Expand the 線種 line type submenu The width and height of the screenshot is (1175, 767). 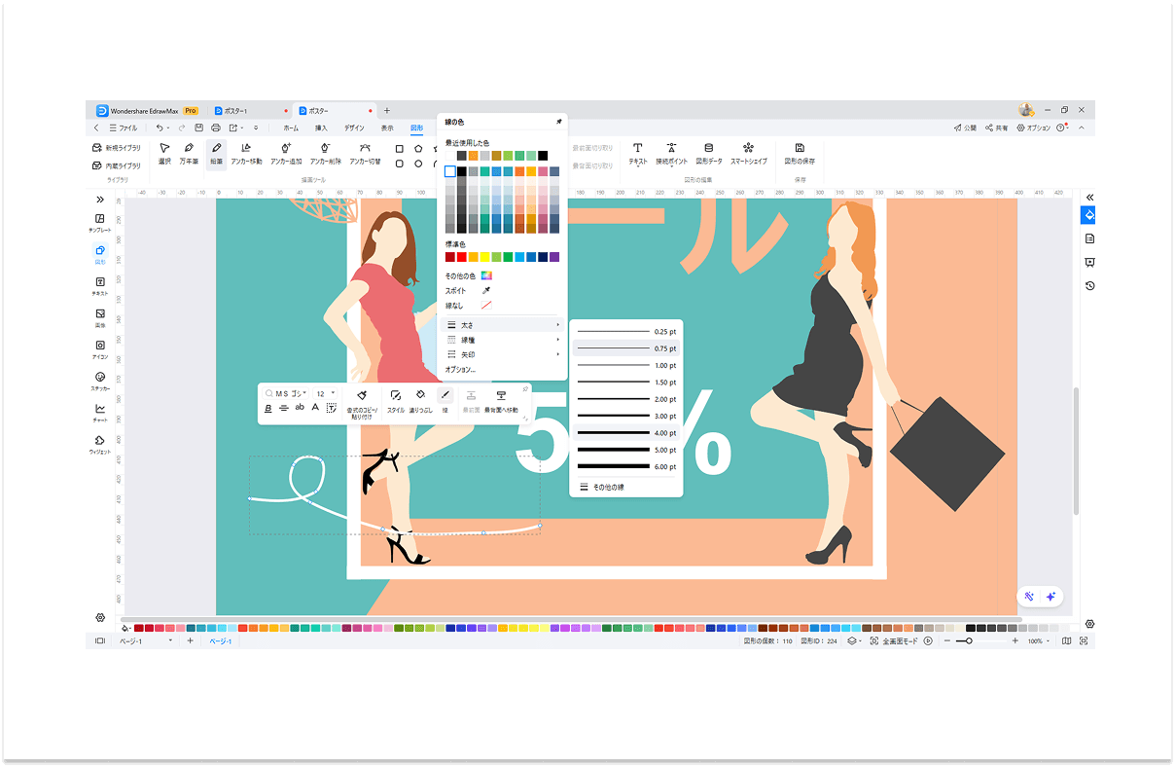pyautogui.click(x=503, y=340)
